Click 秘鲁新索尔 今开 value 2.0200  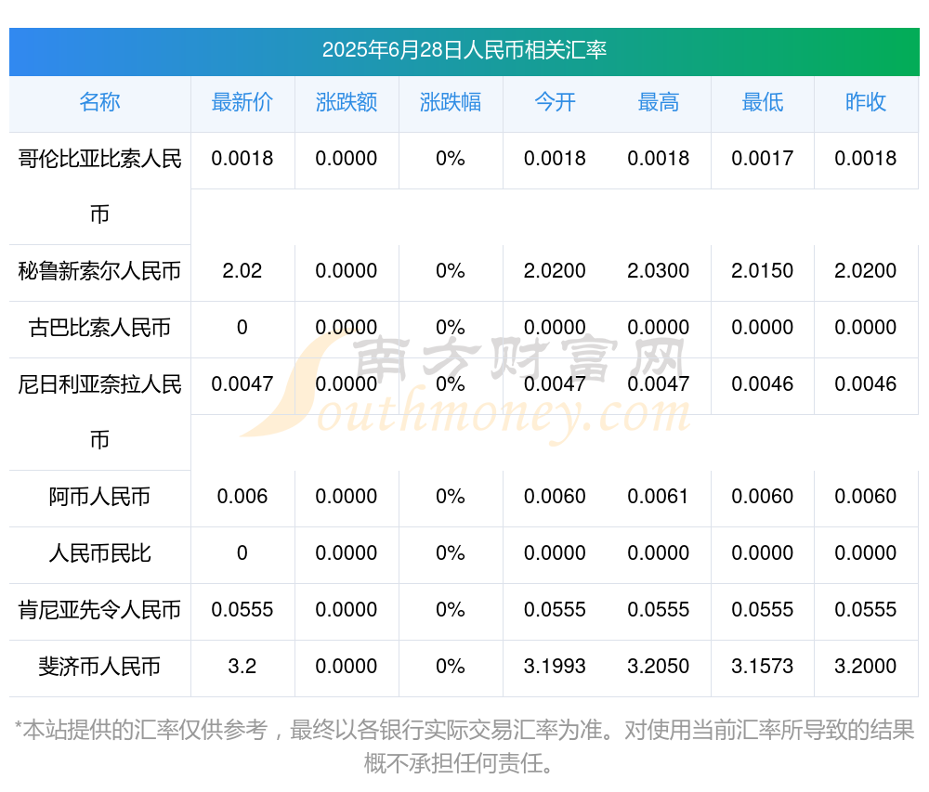555,271
